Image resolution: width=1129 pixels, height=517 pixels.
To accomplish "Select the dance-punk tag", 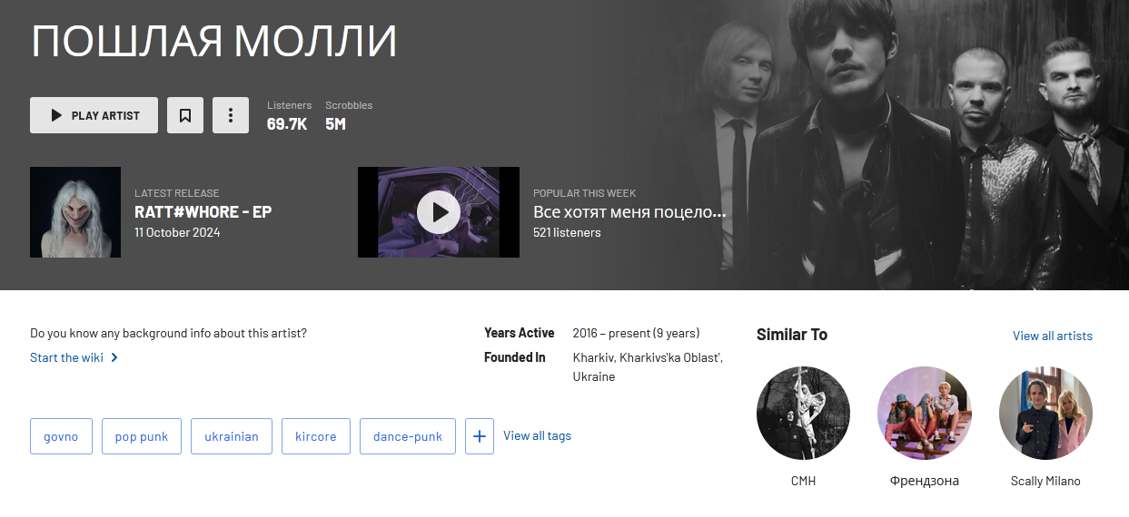I will (x=408, y=436).
